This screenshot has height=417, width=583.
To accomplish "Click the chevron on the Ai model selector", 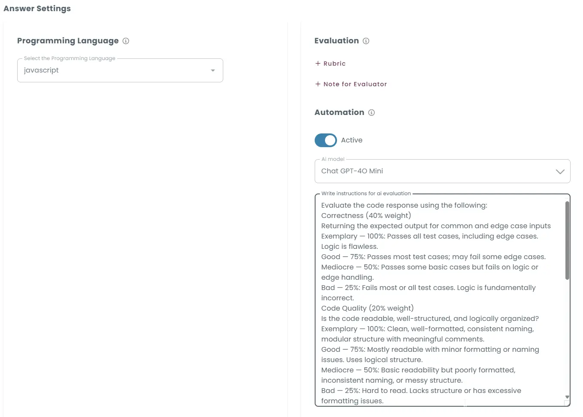I will 560,171.
